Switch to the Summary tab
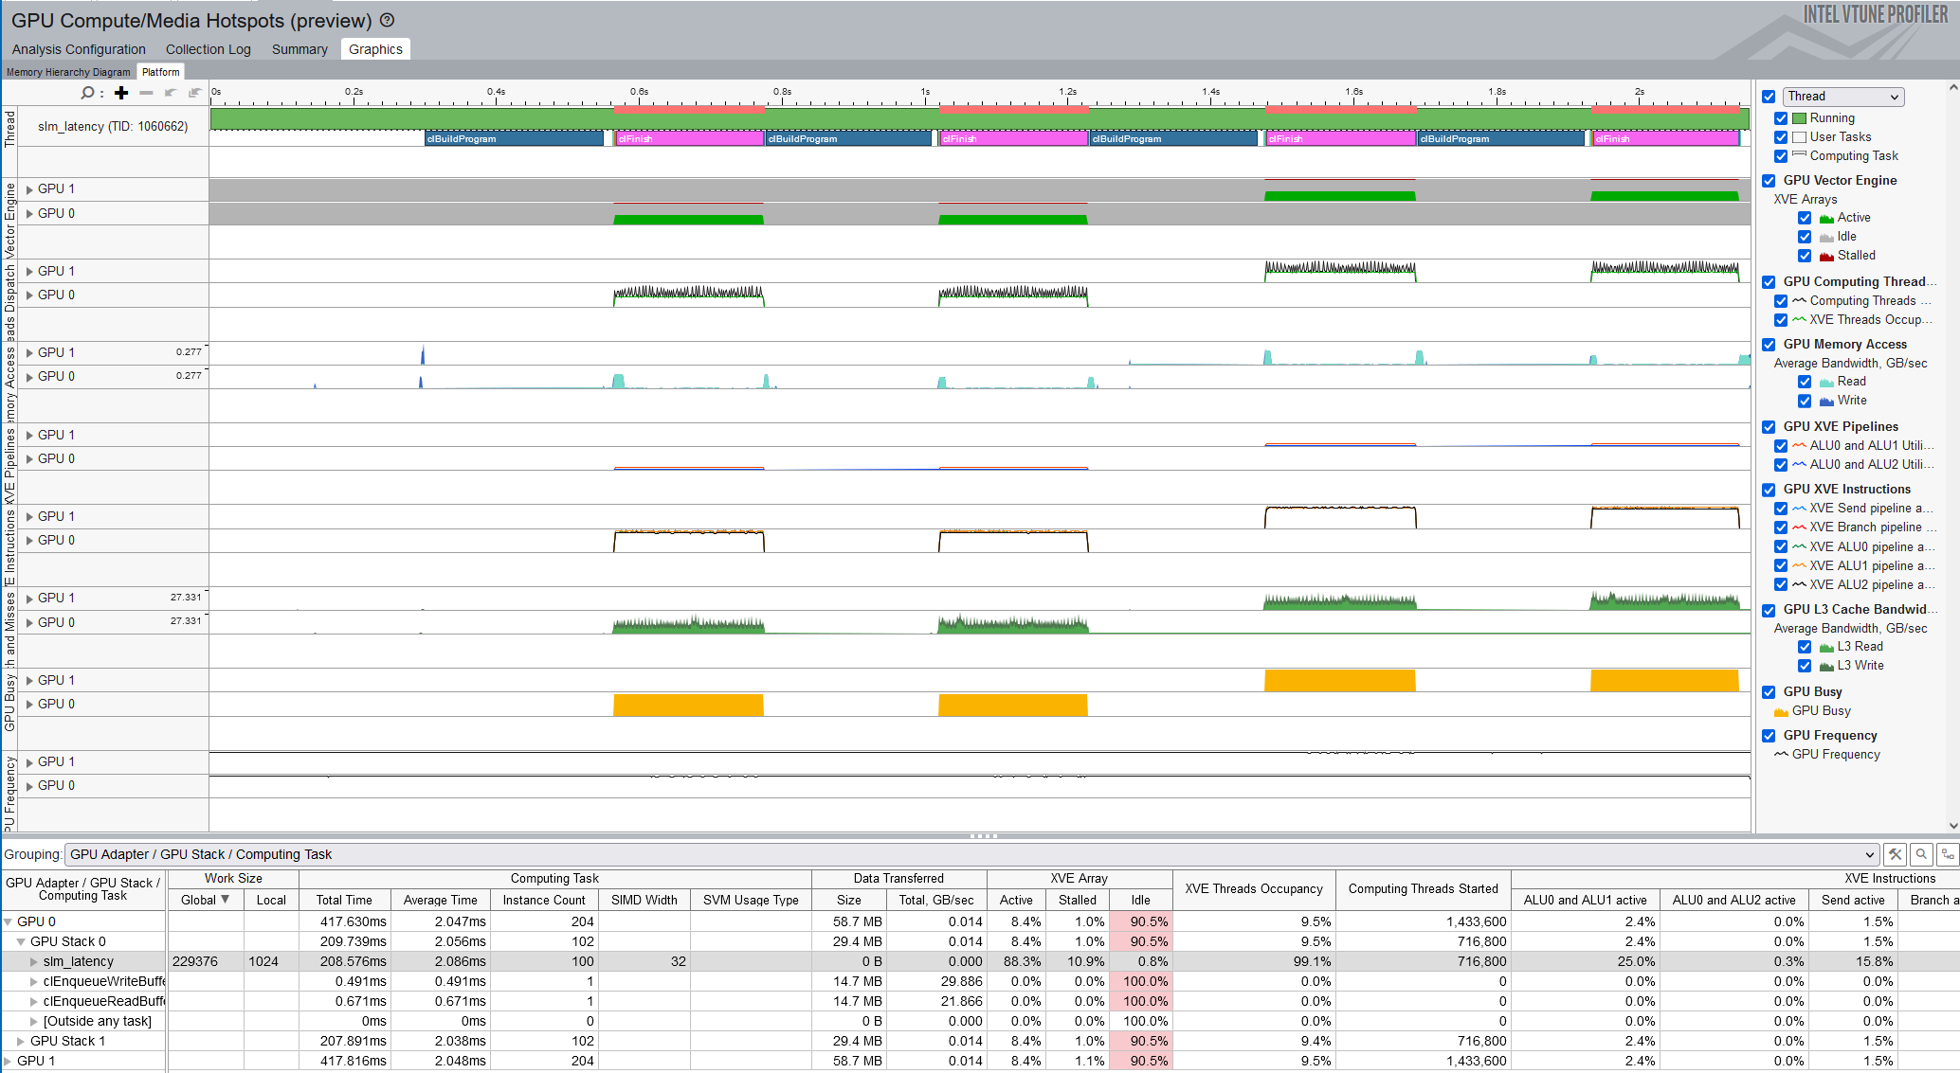This screenshot has height=1073, width=1960. [x=299, y=49]
